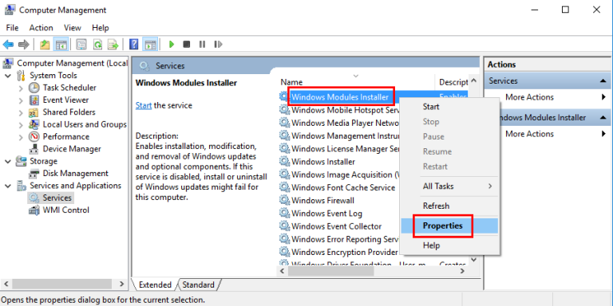The image size is (613, 306).
Task: Open the Action menu
Action: [x=41, y=28]
